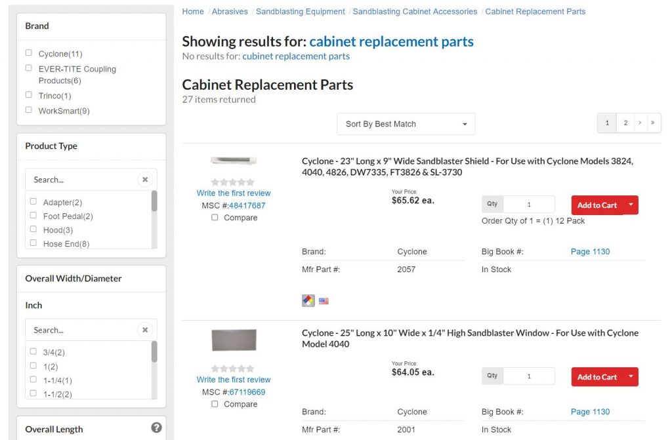The width and height of the screenshot is (672, 440).
Task: Go to the next results page arrow
Action: coord(639,123)
